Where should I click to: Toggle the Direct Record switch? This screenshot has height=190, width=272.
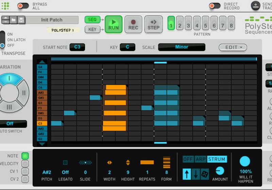(x=215, y=6)
